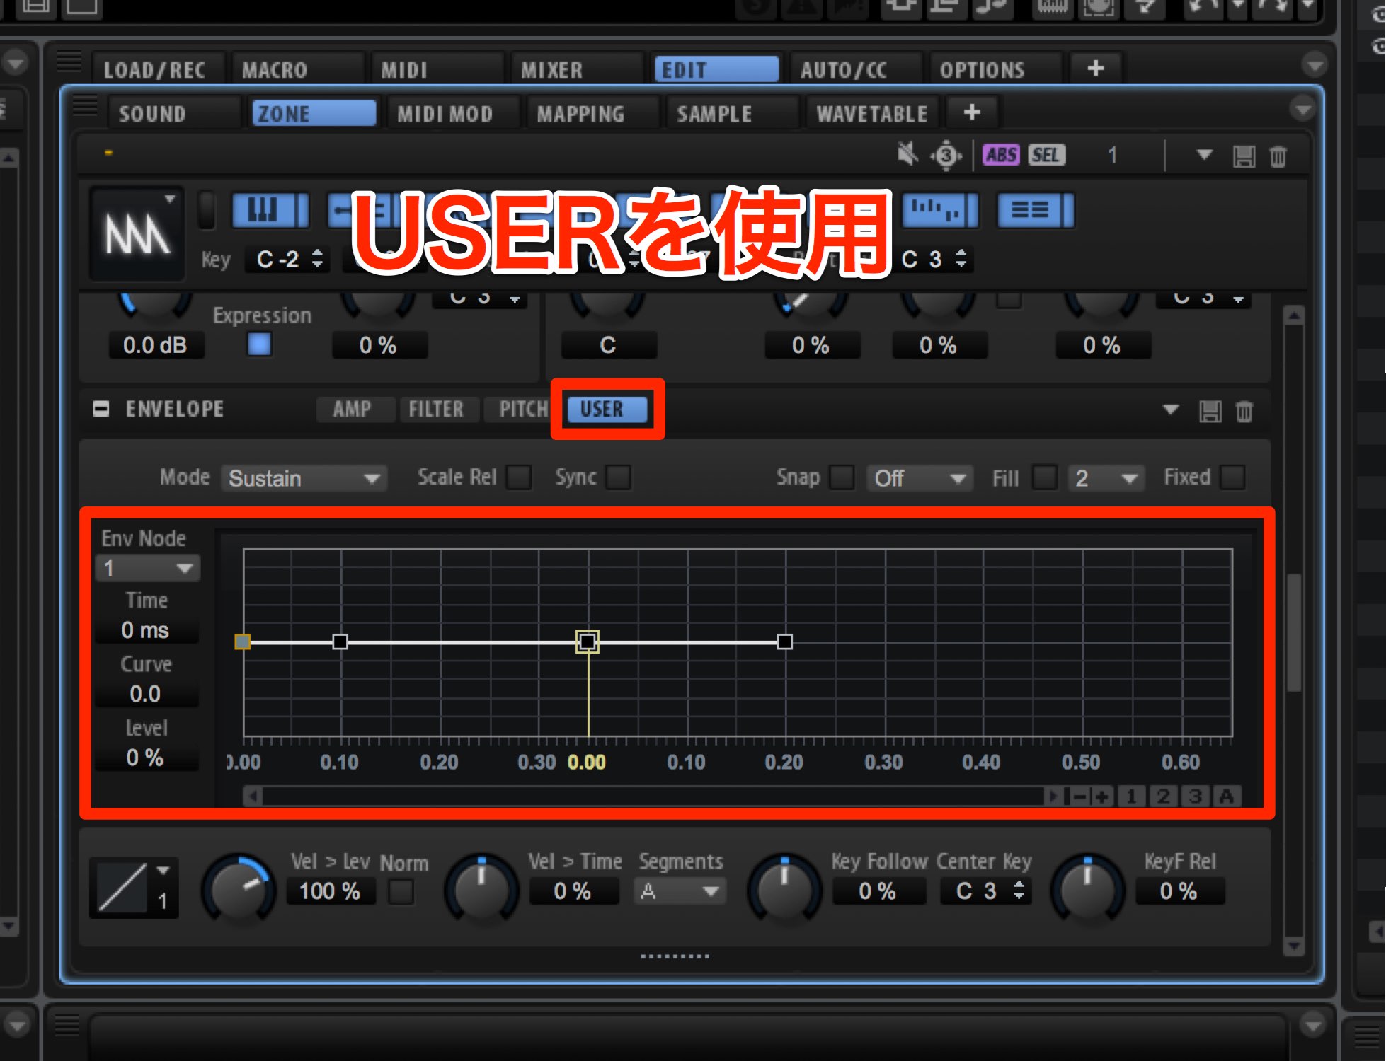Enable the Snap checkbox

click(x=841, y=477)
